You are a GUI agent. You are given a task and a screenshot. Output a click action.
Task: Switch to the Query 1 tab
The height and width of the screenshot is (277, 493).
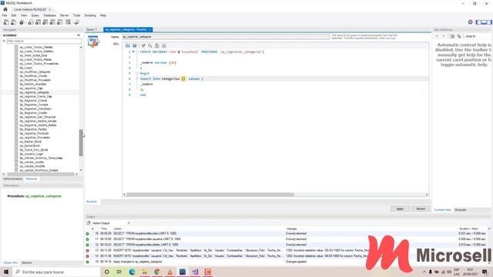pyautogui.click(x=92, y=29)
